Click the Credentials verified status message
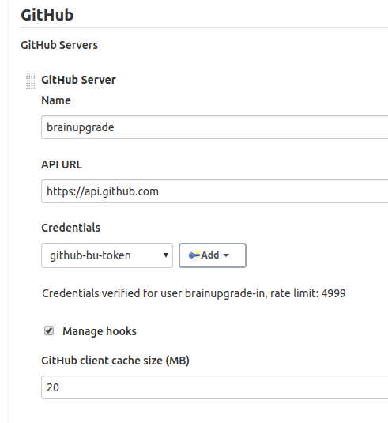 click(x=194, y=293)
